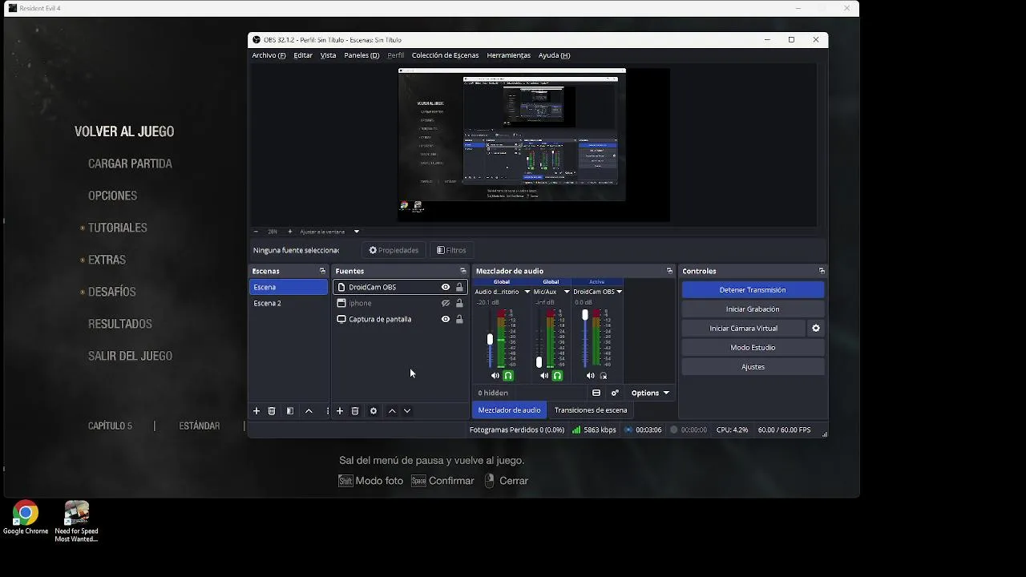Open Google Chrome desktop shortcut

(x=26, y=518)
